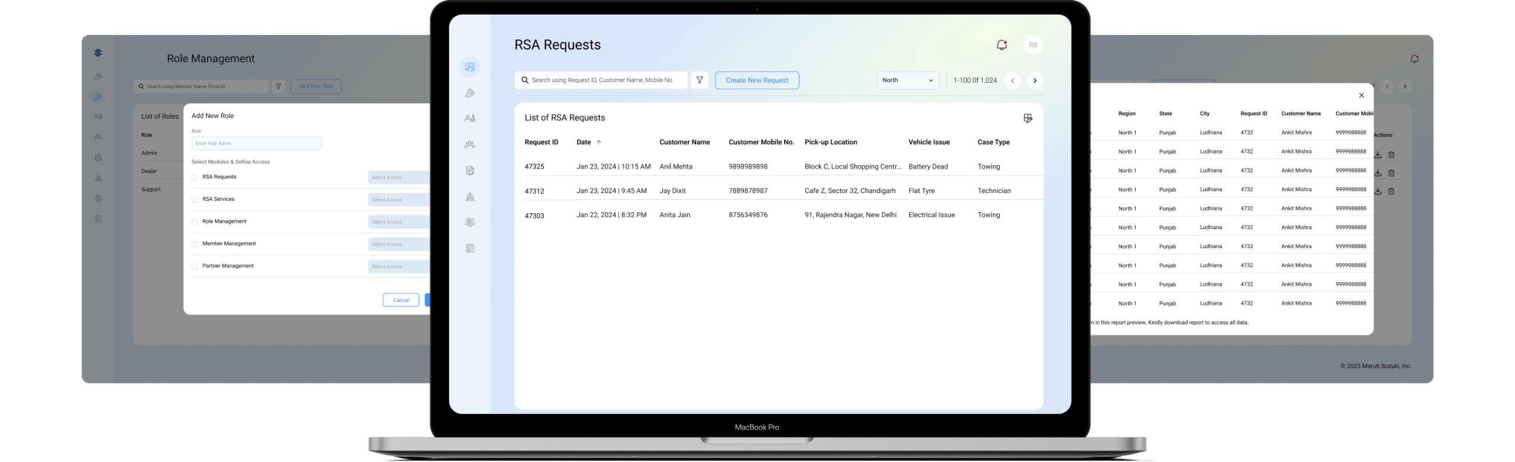
Task: Open the filter icon beside RSA search
Action: tap(700, 80)
